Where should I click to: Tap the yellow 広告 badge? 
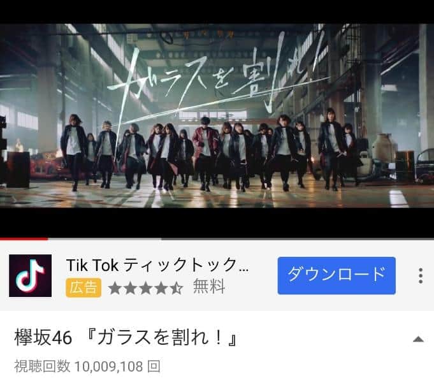tap(83, 288)
